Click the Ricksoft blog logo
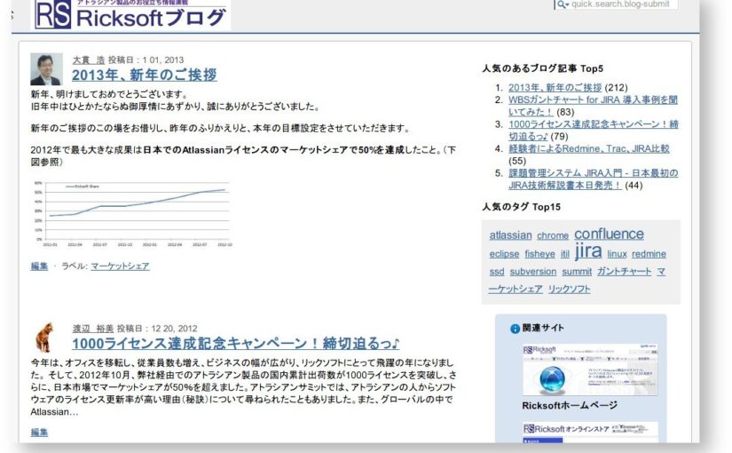Screen dimensions: 732x453 pyautogui.click(x=131, y=14)
